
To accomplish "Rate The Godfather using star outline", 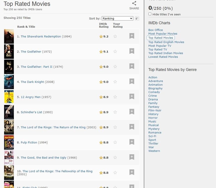I will [115, 51].
